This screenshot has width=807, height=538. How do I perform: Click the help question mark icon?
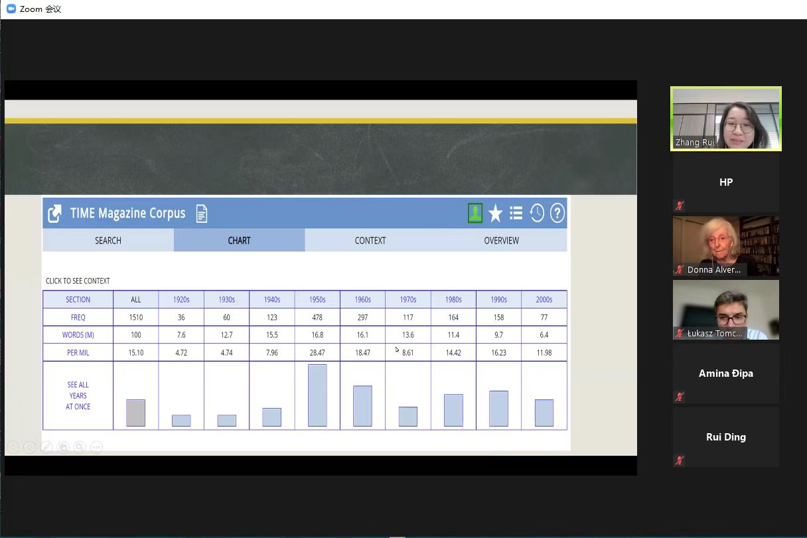click(557, 213)
